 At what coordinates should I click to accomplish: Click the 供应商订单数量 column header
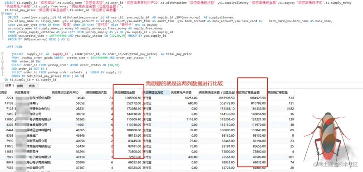click(x=280, y=92)
